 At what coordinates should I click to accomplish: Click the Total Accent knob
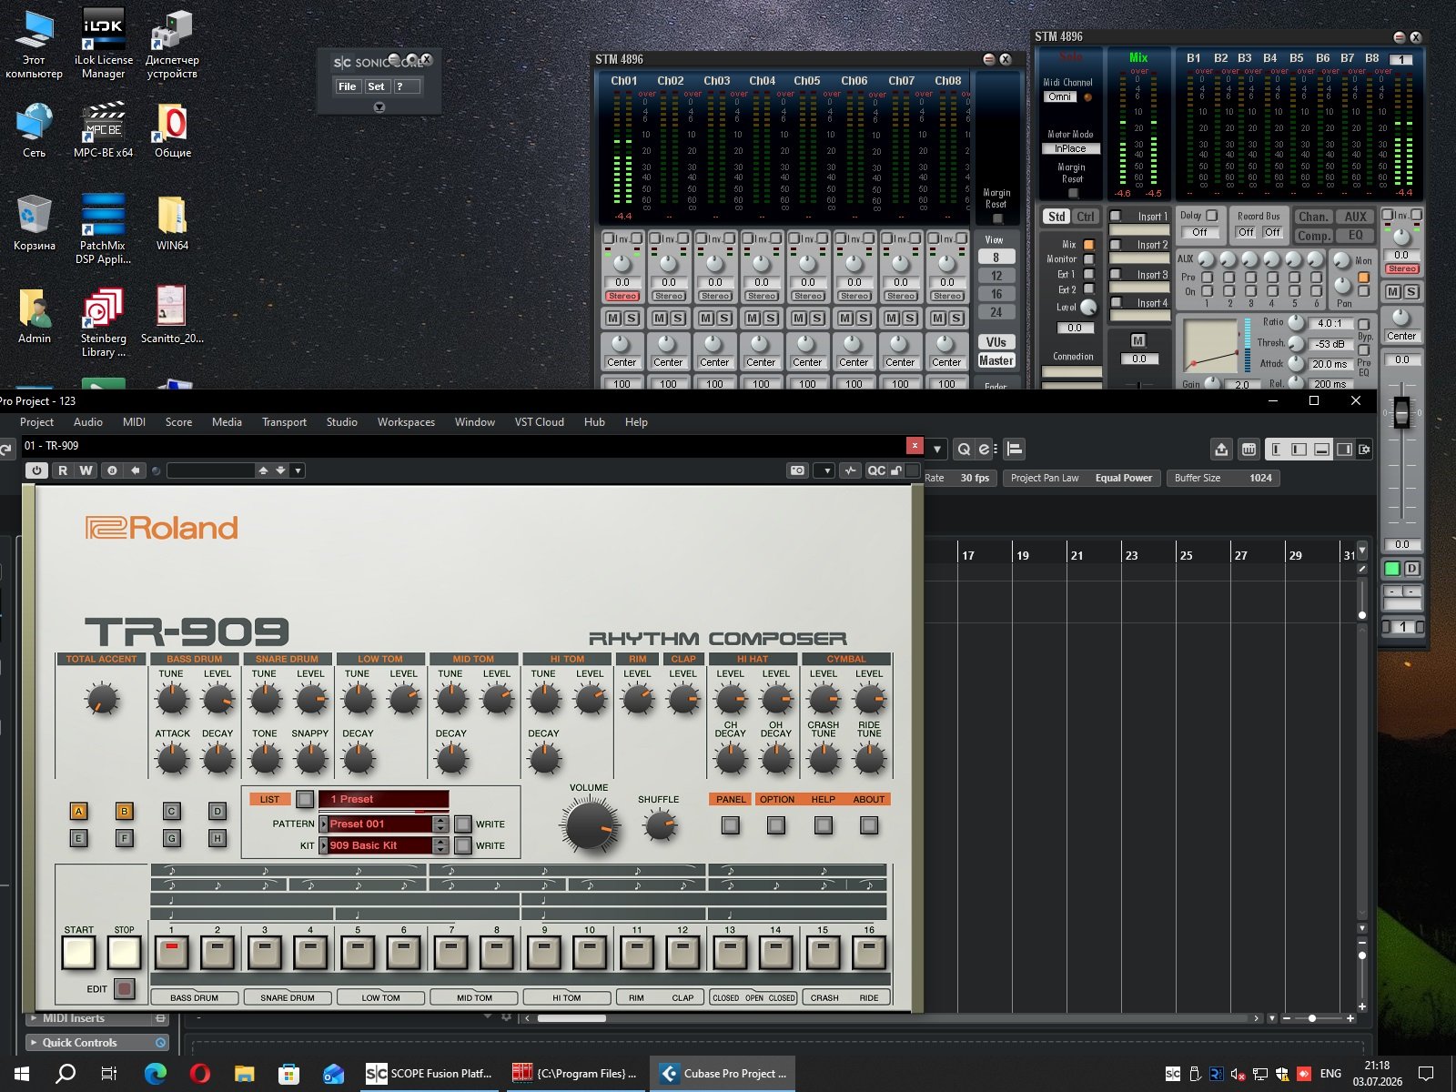[x=102, y=700]
